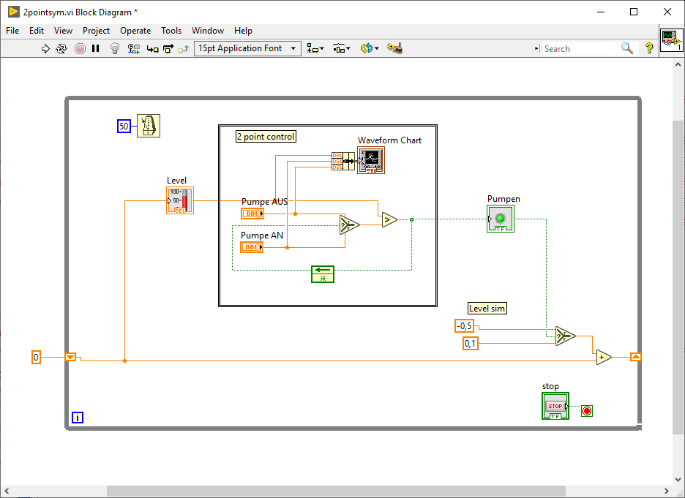The width and height of the screenshot is (685, 498).
Task: Open the View menu
Action: coord(63,31)
